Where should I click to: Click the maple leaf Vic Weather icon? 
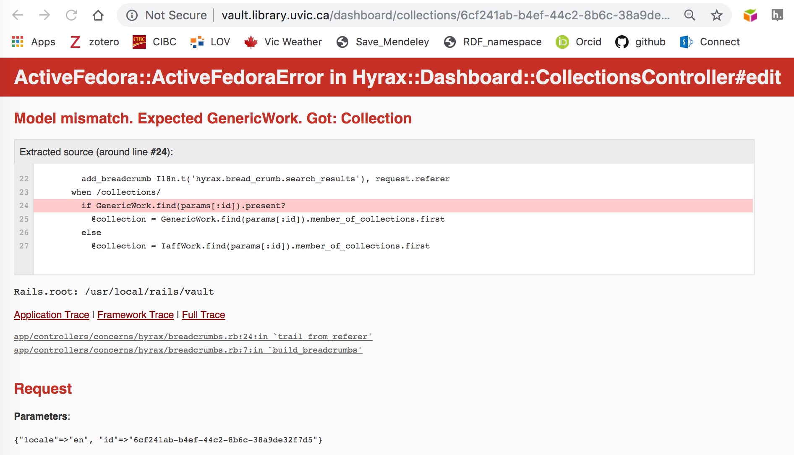coord(251,42)
